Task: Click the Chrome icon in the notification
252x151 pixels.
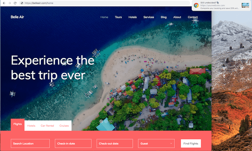Action: pos(196,5)
